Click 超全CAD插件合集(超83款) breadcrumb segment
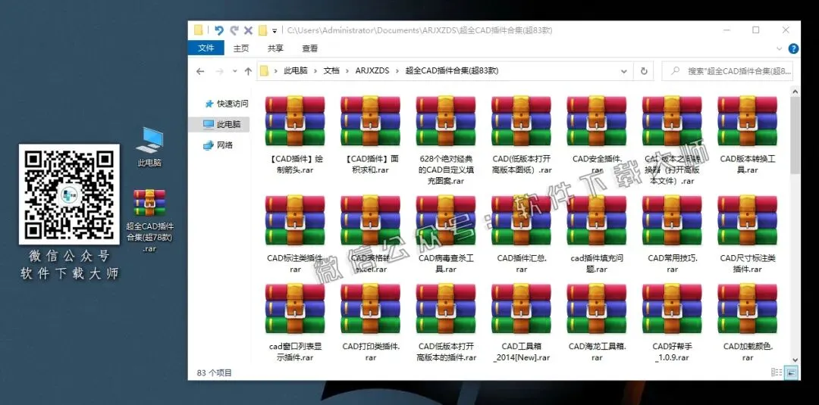Viewport: 819px width, 405px height. [451, 71]
